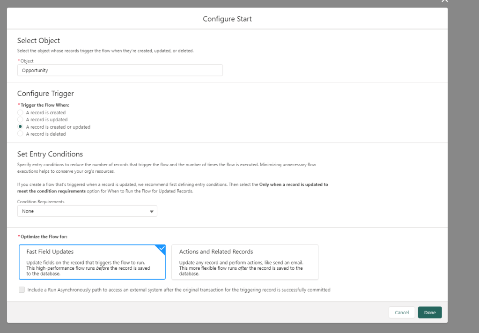This screenshot has width=479, height=333.
Task: Click the Set Entry Conditions heading
Action: pyautogui.click(x=50, y=154)
